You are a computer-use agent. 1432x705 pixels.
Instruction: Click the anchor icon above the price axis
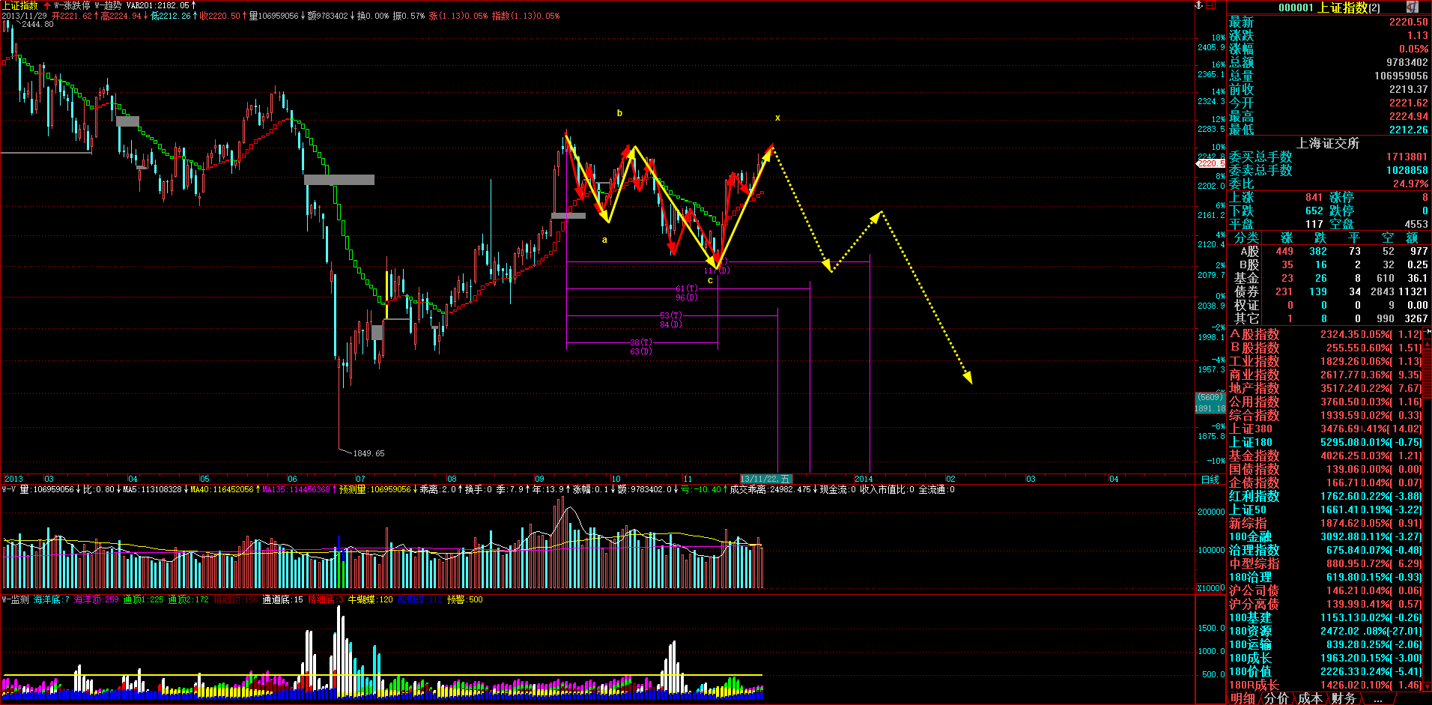(1198, 5)
